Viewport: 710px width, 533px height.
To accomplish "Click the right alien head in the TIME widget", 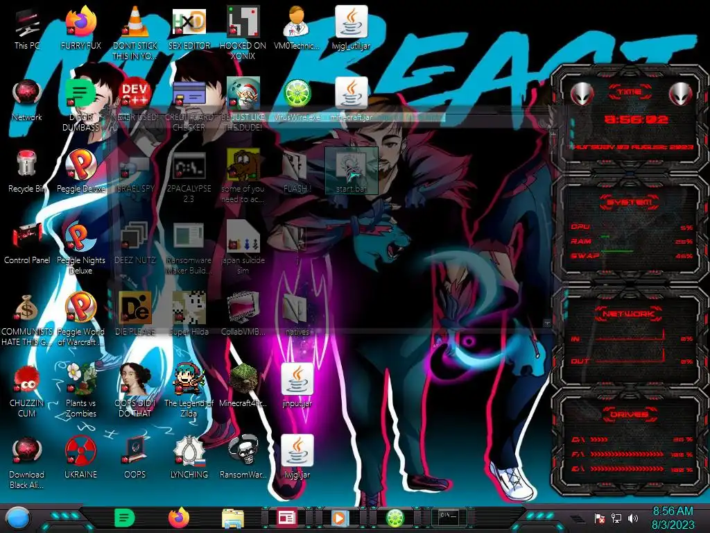I will tap(681, 94).
